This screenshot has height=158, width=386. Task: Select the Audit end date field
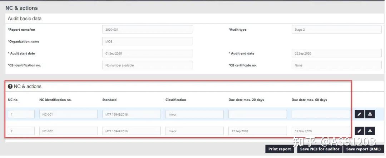pos(336,53)
